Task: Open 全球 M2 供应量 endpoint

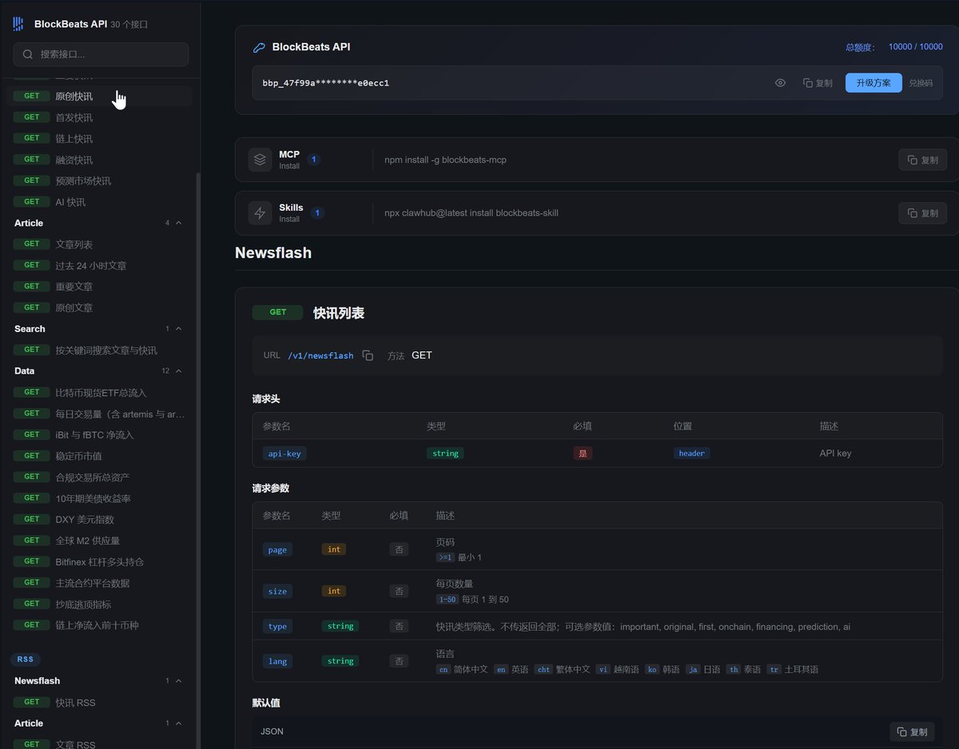Action: tap(99, 541)
